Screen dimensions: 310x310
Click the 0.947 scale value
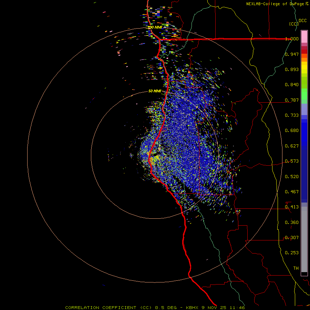click(x=292, y=54)
